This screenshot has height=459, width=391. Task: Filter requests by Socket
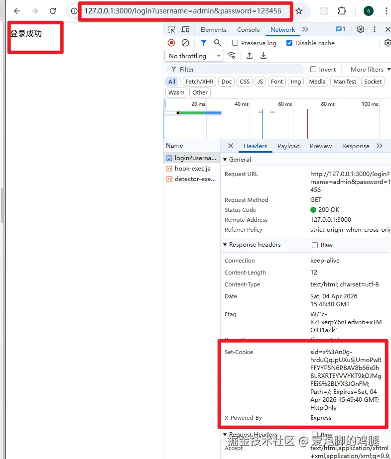pos(373,82)
